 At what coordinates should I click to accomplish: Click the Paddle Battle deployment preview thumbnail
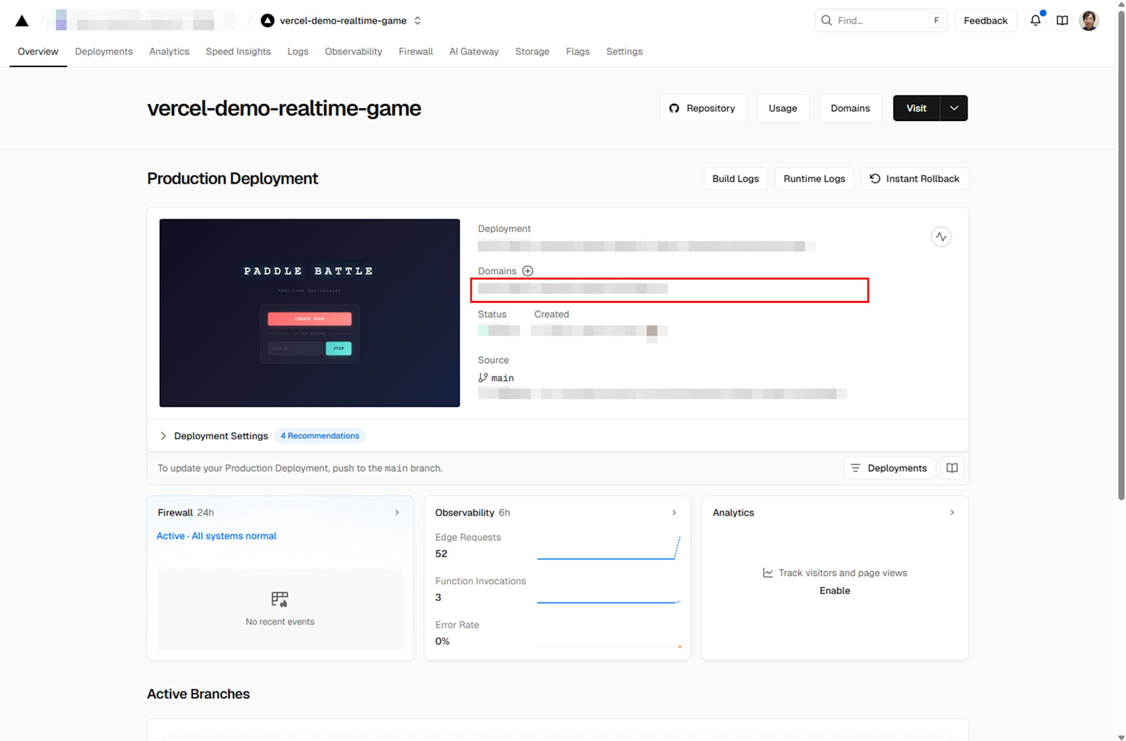(309, 313)
